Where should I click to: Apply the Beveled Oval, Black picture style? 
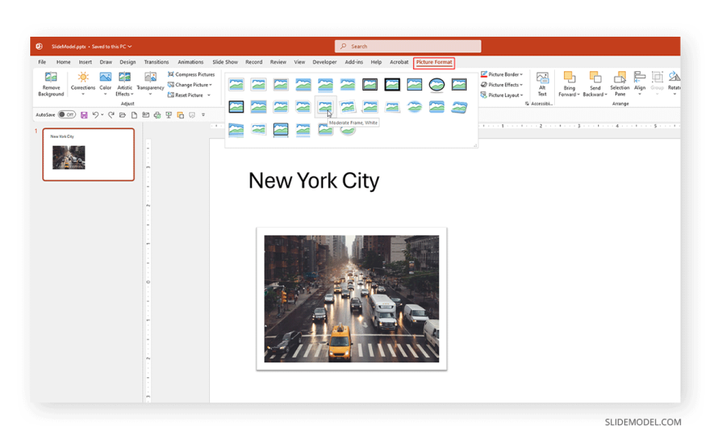click(x=437, y=84)
